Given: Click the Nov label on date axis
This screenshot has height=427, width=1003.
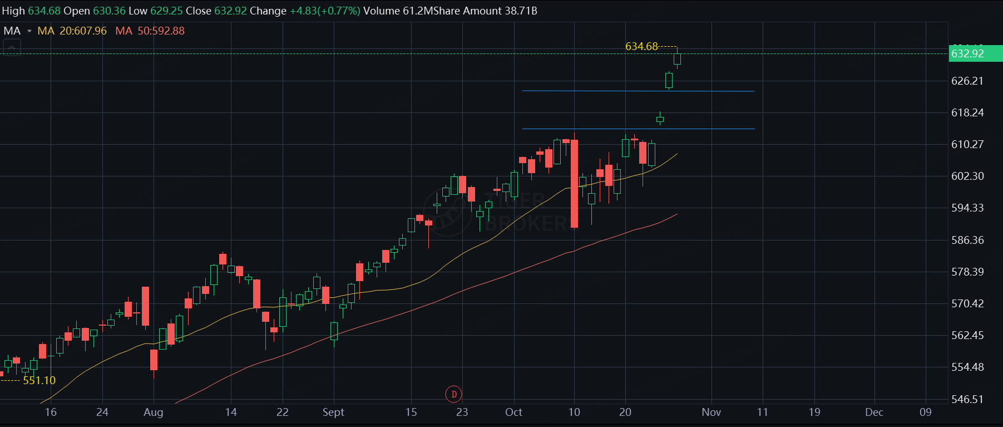Looking at the screenshot, I should tap(712, 413).
